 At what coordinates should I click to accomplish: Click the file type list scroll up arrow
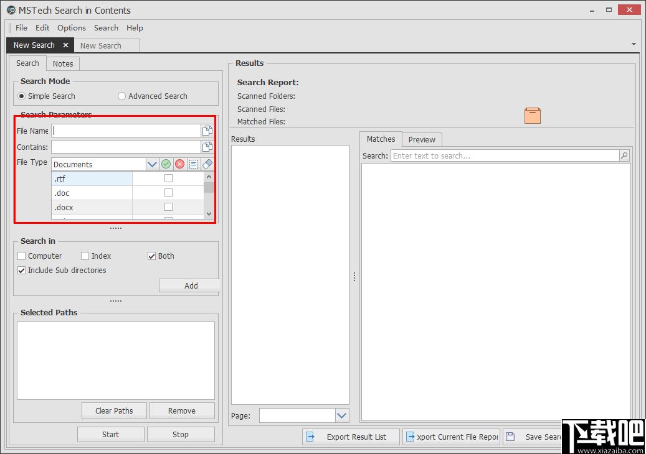pyautogui.click(x=209, y=177)
